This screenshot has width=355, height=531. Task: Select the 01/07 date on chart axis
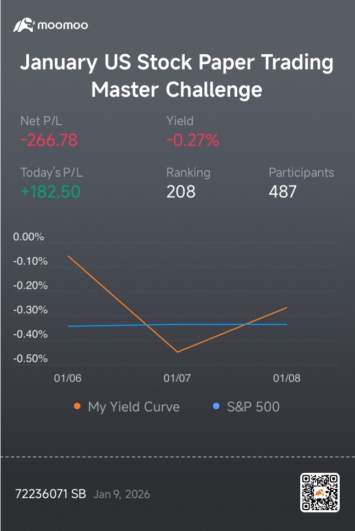[177, 378]
